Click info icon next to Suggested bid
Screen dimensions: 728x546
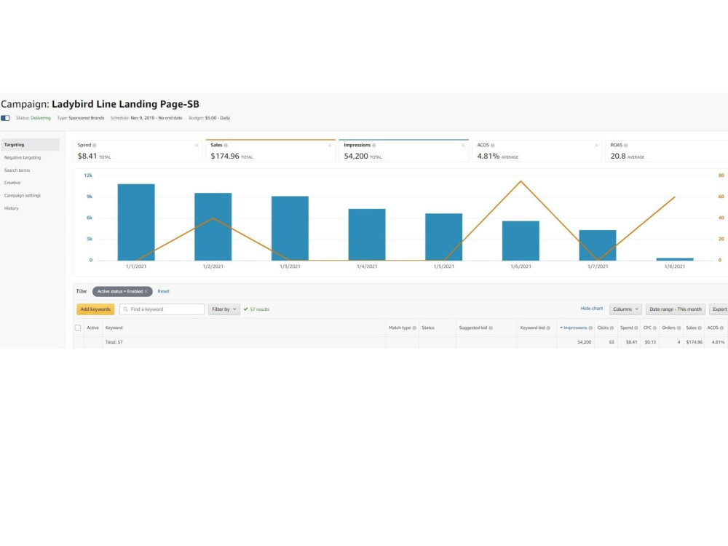coord(491,328)
